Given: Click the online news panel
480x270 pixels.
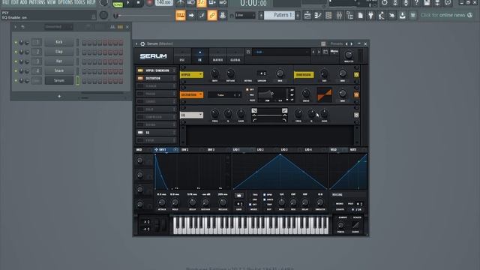Looking at the screenshot, I should pos(446,15).
